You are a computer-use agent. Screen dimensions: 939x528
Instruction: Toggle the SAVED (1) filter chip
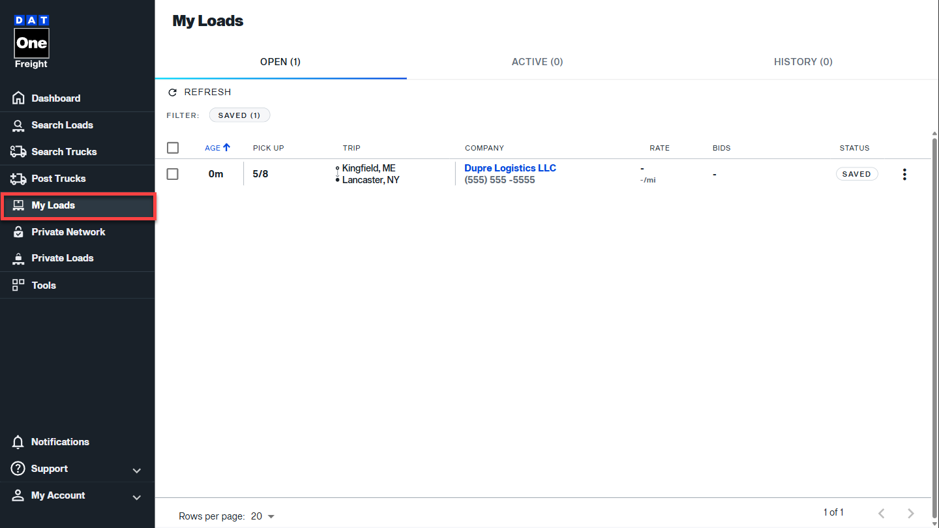239,115
